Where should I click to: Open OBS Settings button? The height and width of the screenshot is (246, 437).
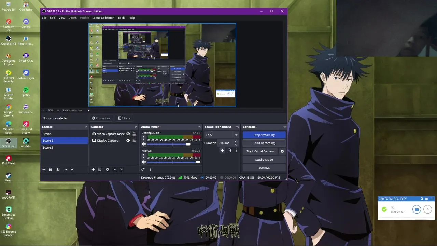pos(264,168)
